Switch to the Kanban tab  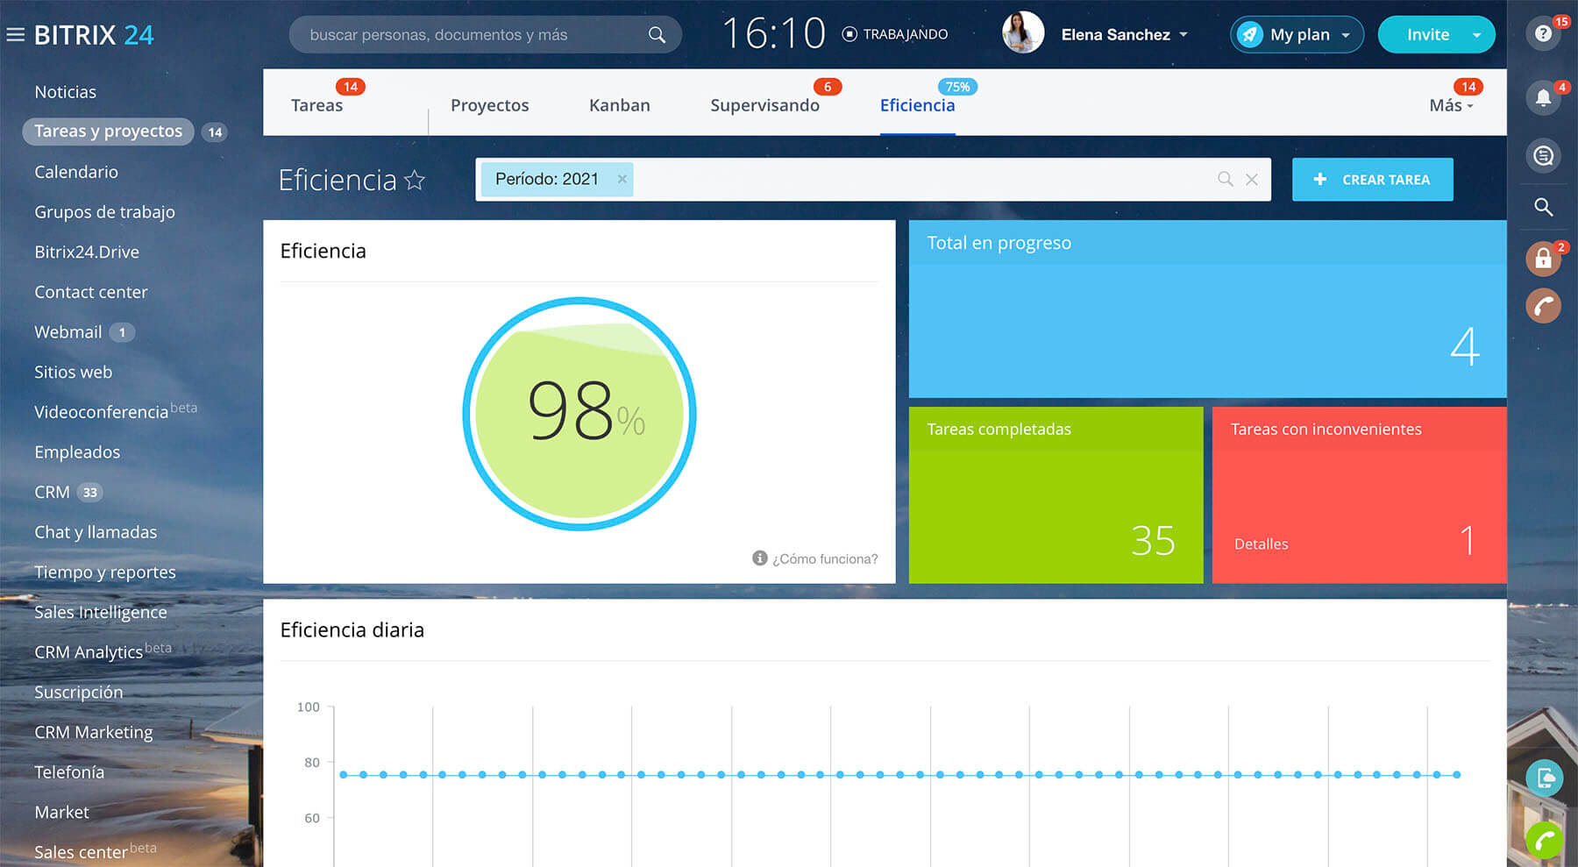(x=619, y=105)
